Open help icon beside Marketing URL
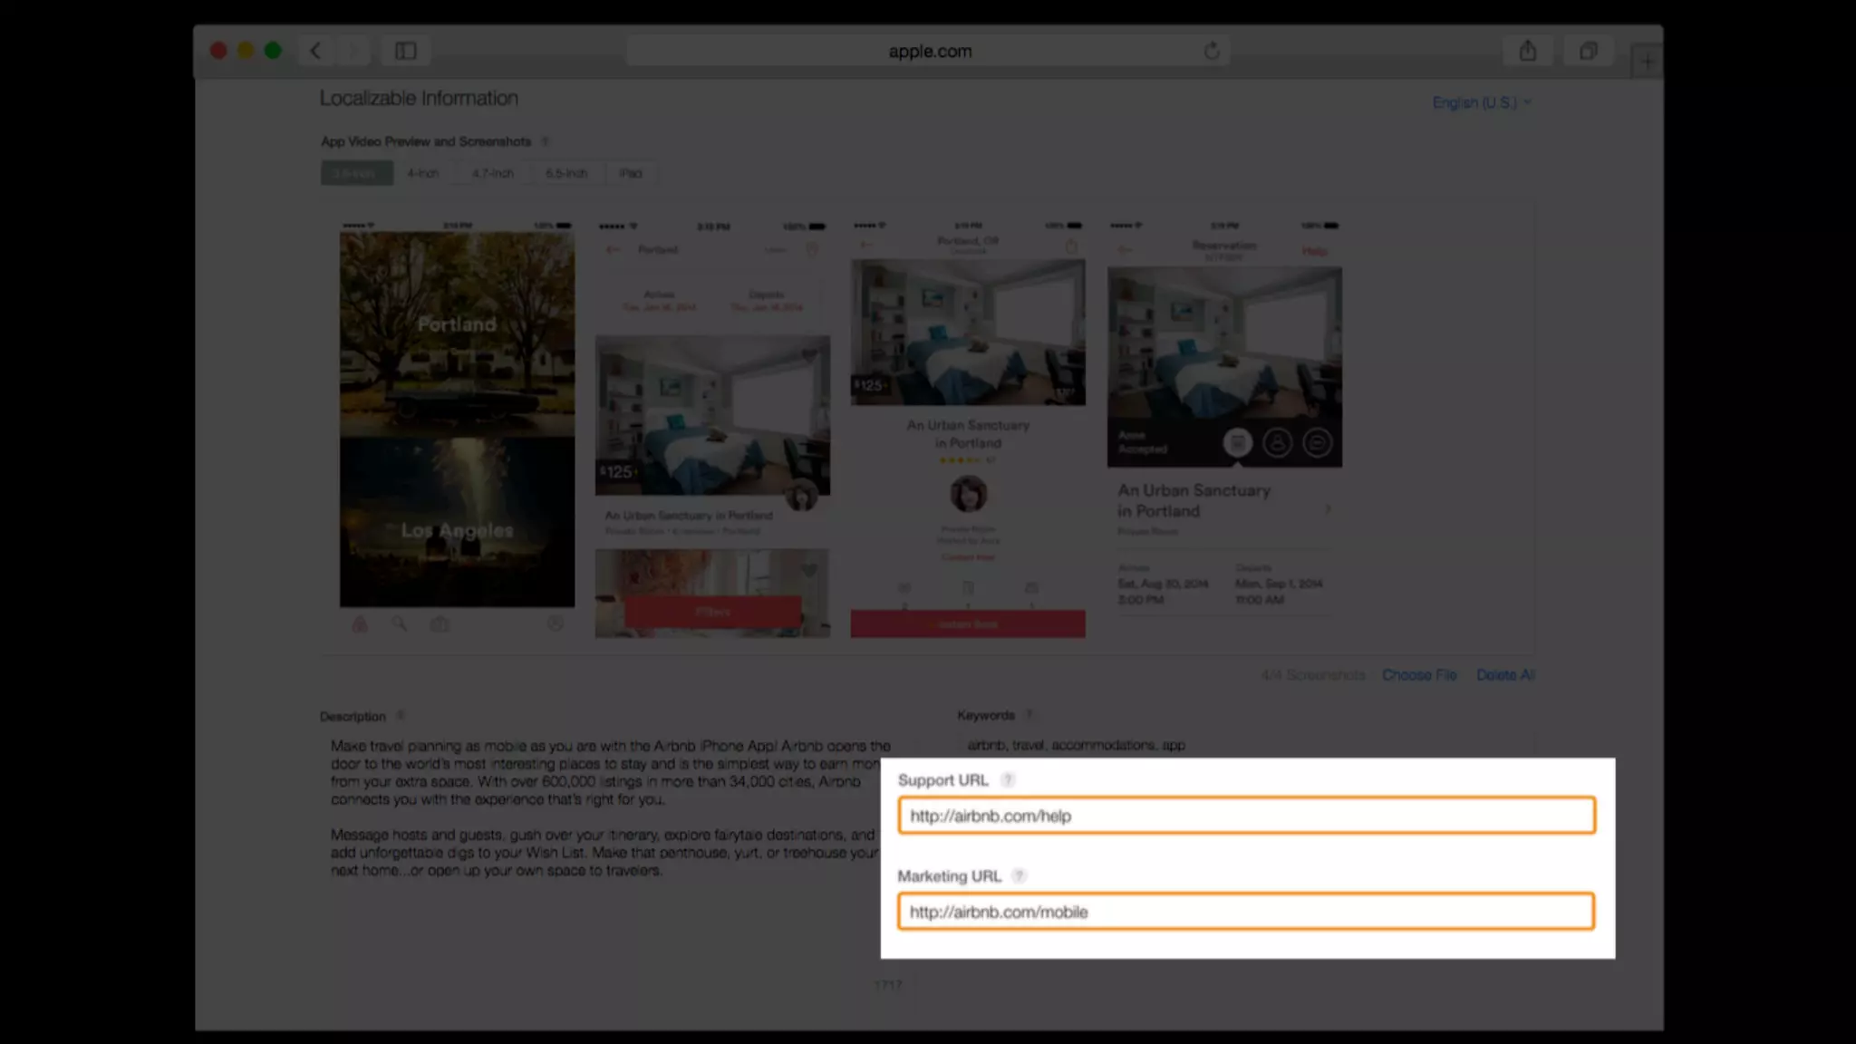The width and height of the screenshot is (1856, 1044). point(1019,875)
